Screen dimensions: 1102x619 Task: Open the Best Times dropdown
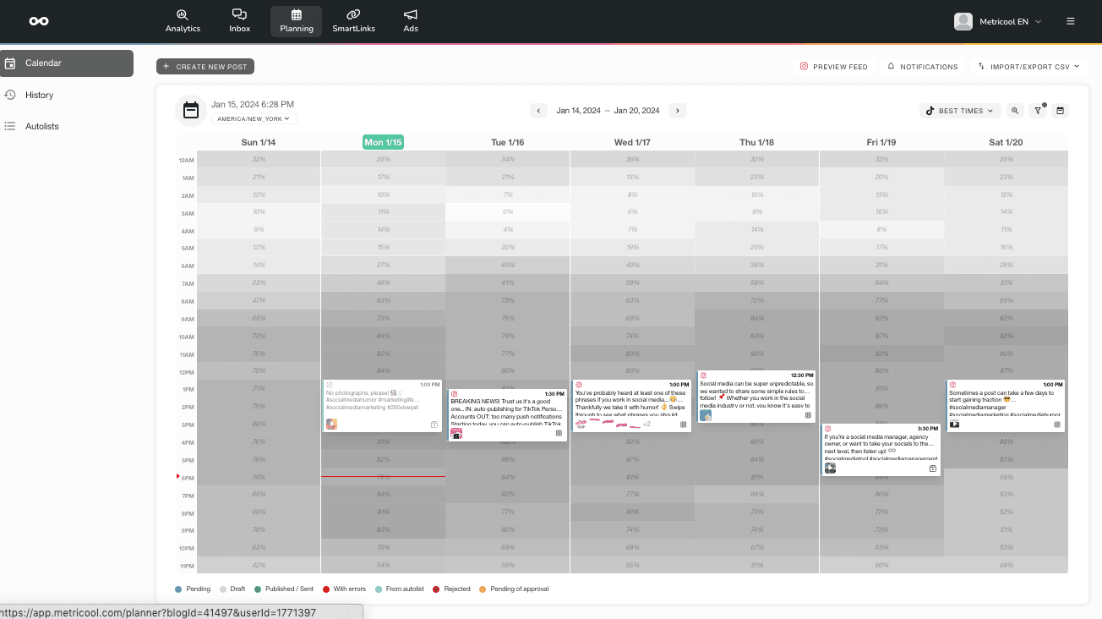click(x=960, y=110)
